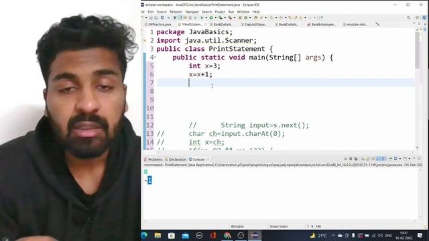Click the Open Perspective icon
Image resolution: width=429 pixels, height=241 pixels.
pos(417,18)
